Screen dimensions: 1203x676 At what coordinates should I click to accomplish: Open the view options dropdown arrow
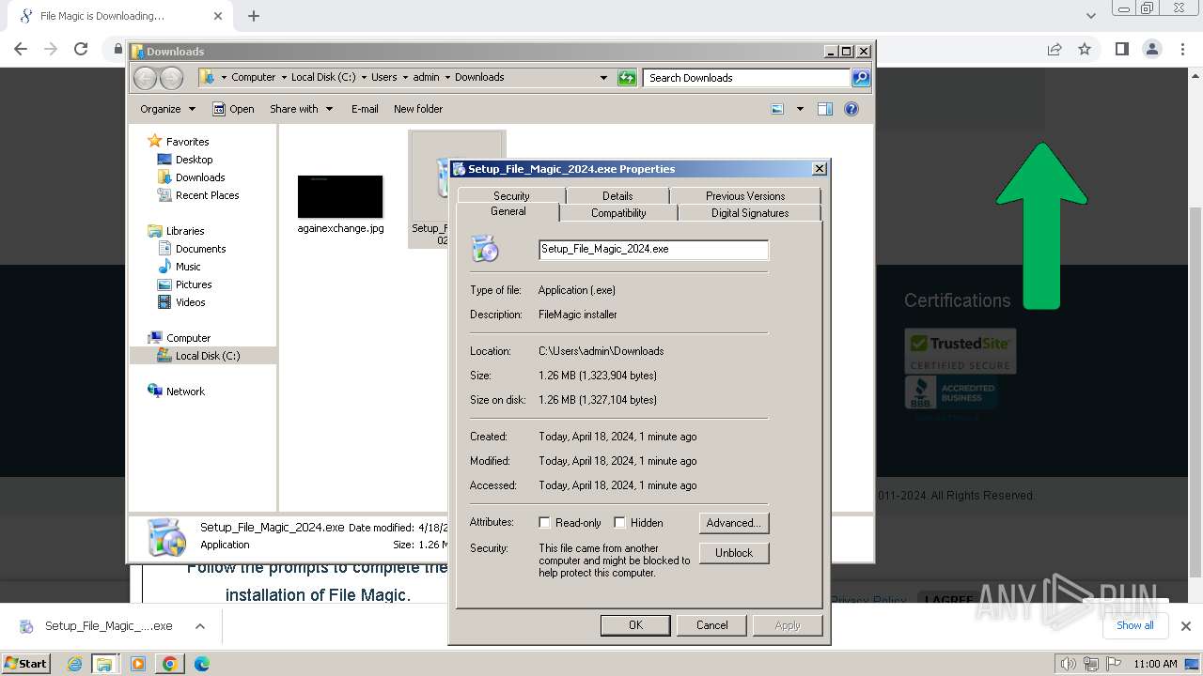point(800,109)
